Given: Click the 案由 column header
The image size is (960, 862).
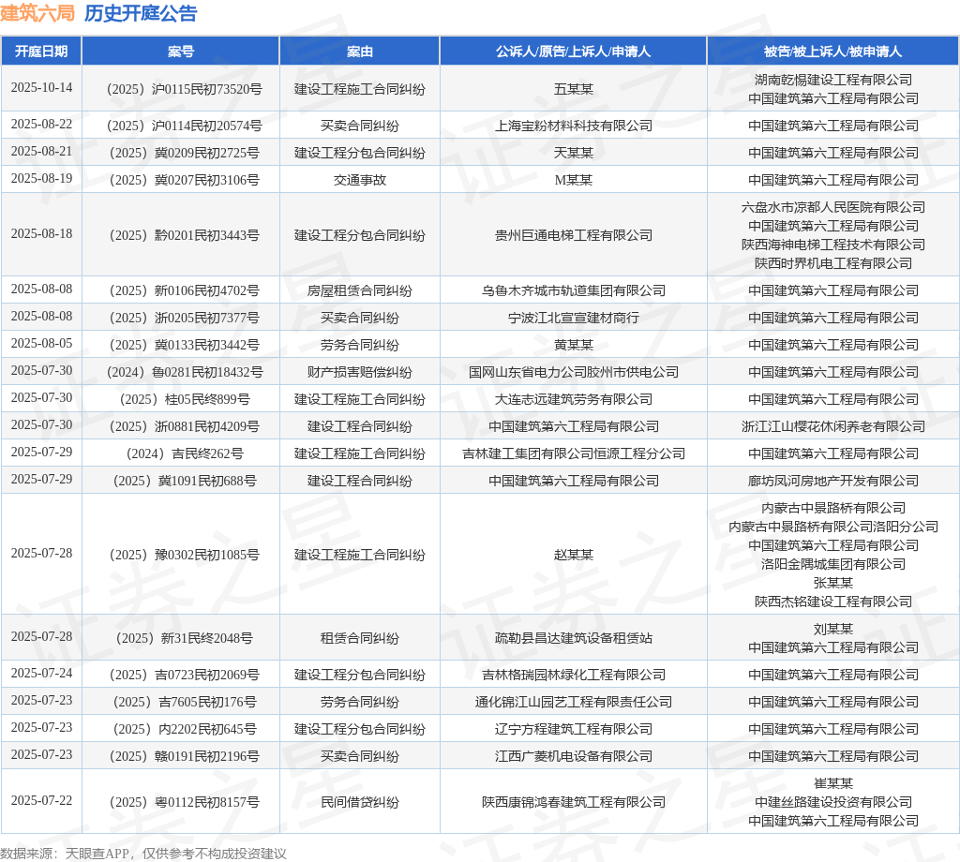Looking at the screenshot, I should point(359,52).
